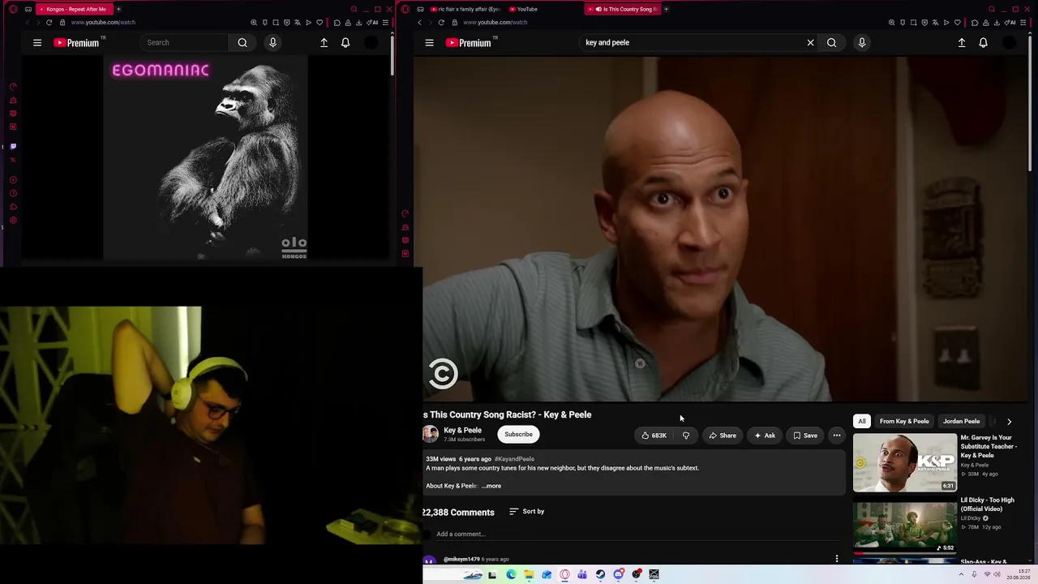This screenshot has width=1038, height=584.
Task: Open more actions menu under the video
Action: tap(836, 436)
